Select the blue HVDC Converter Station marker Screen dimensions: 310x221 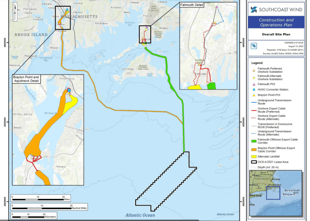254,90
